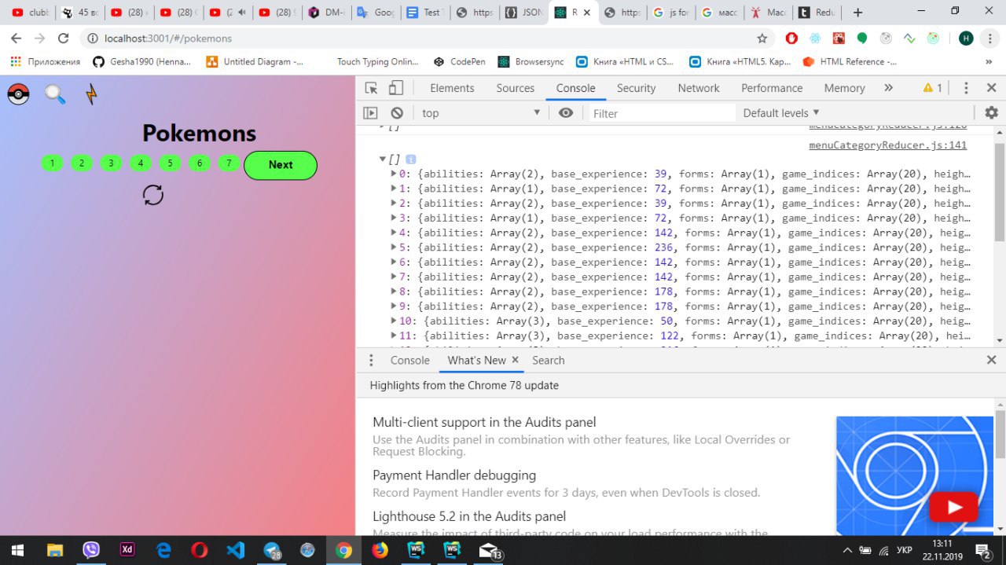Open Viber from the Windows taskbar

pyautogui.click(x=91, y=550)
